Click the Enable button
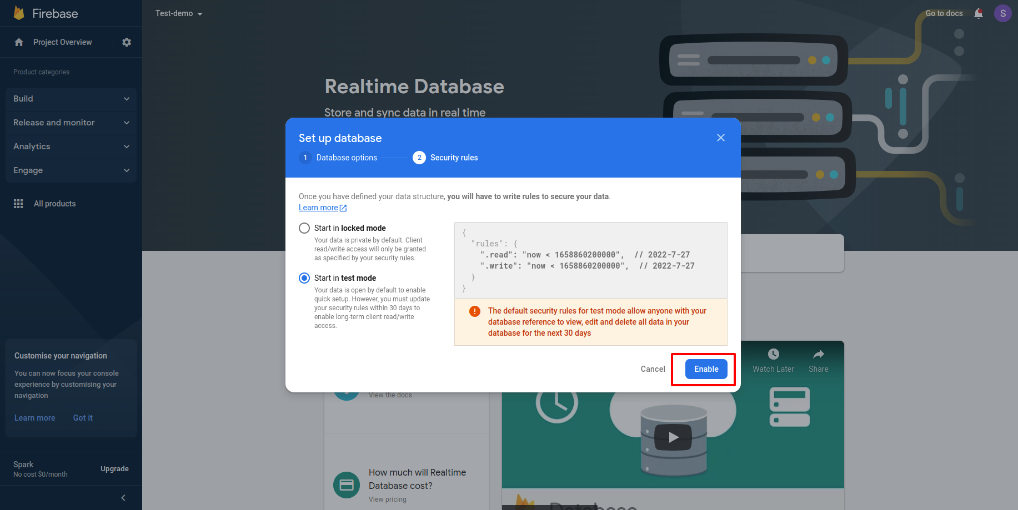The image size is (1018, 510). pos(706,369)
